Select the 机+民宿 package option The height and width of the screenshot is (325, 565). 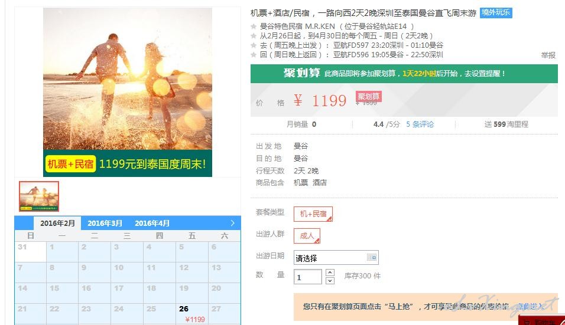coord(313,214)
